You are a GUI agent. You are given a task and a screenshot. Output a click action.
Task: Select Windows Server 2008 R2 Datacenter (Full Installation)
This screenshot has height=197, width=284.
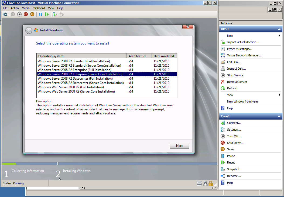coord(107,79)
